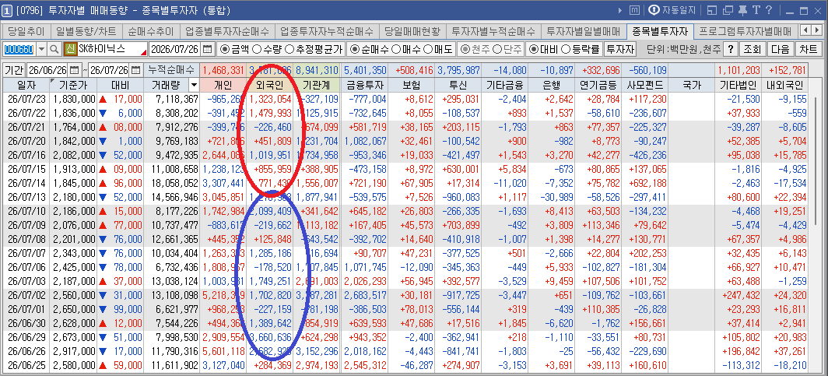Click the small play arrow in title bar
Viewport: 828px width, 376px height.
point(620,10)
